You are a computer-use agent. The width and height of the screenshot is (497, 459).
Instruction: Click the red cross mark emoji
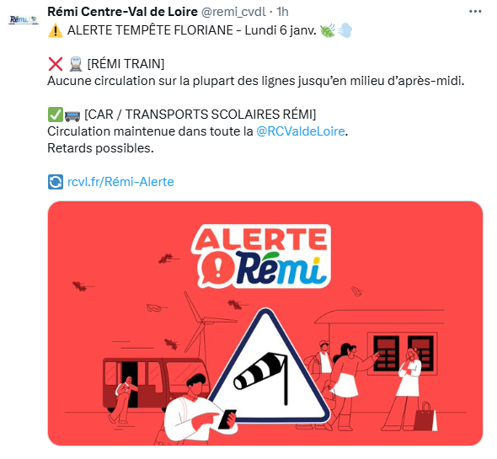tap(56, 64)
